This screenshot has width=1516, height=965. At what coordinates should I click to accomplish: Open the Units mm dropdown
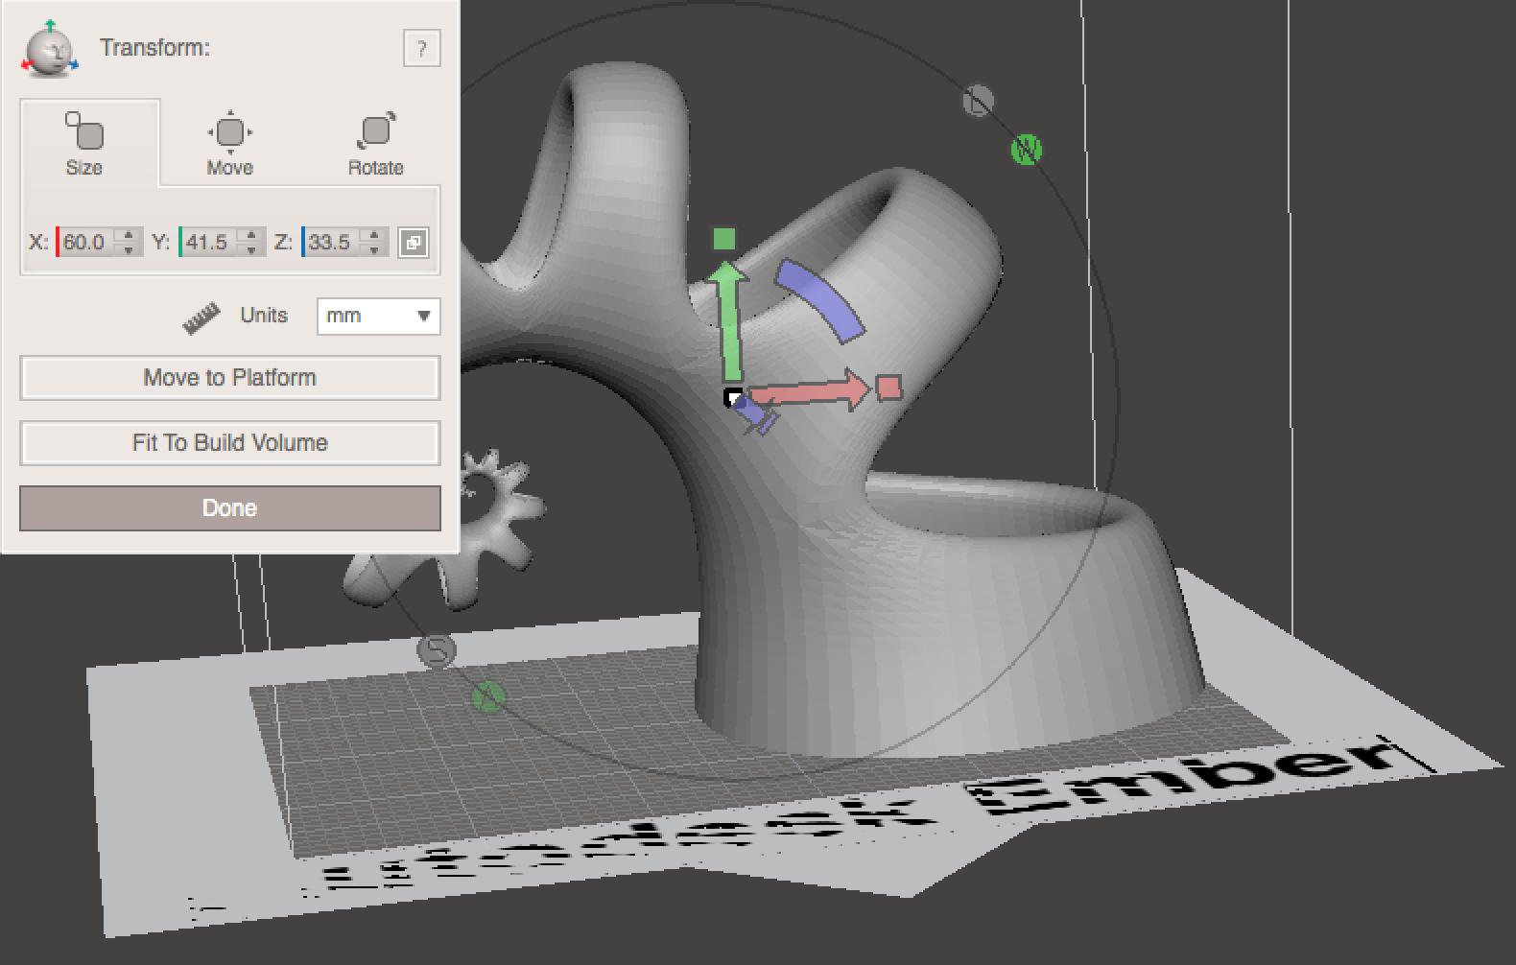[x=379, y=317]
